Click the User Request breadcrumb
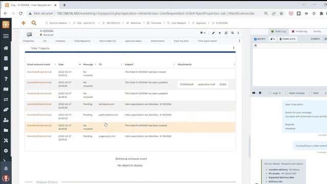This screenshot has width=327, height=184. [x=178, y=23]
